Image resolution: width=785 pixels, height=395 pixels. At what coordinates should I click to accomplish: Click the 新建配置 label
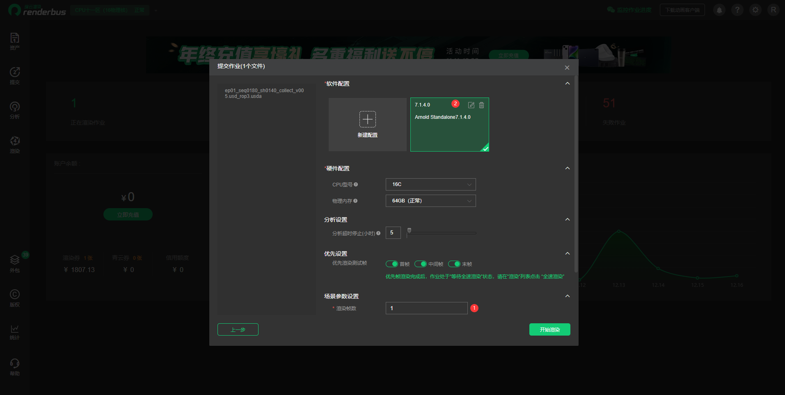pyautogui.click(x=368, y=135)
